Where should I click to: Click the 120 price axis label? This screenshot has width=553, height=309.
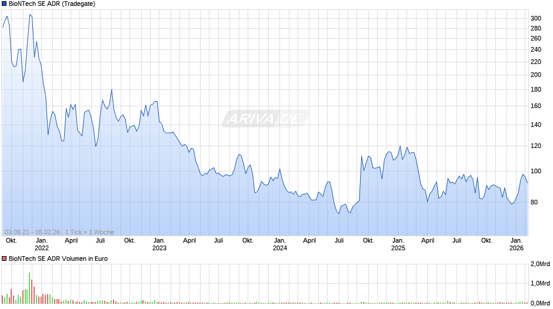point(536,146)
